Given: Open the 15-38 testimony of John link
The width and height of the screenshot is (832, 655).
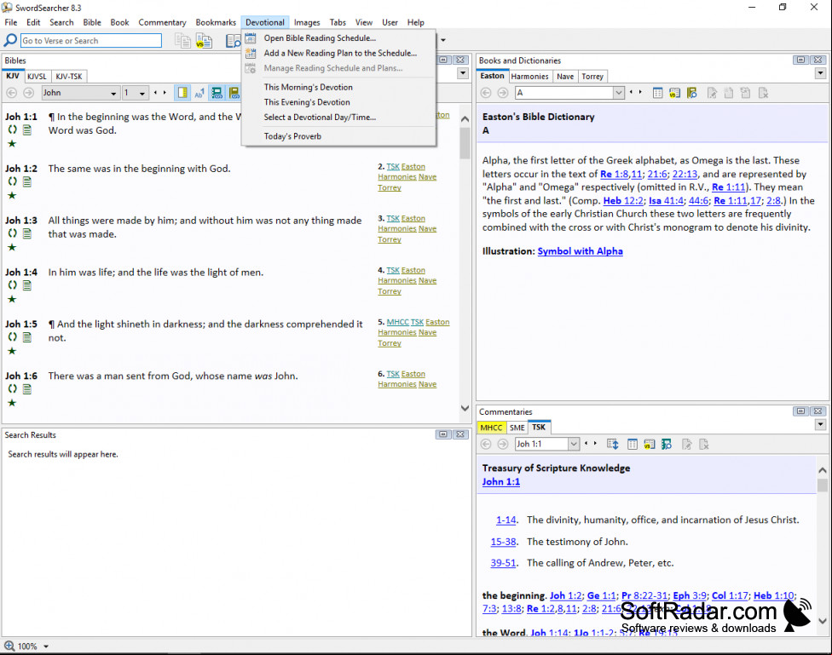Looking at the screenshot, I should 503,542.
